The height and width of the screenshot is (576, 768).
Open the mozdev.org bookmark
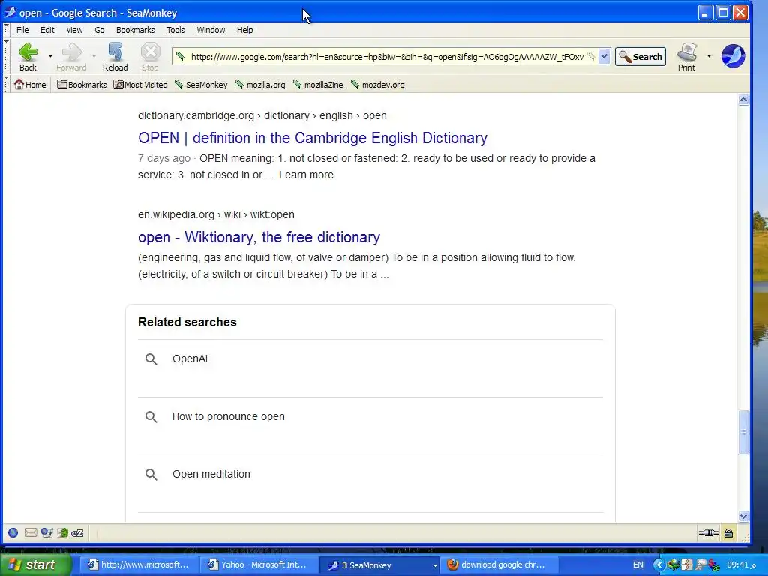pos(378,84)
